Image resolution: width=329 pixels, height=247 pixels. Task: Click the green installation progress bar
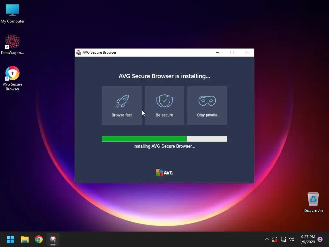[164, 139]
